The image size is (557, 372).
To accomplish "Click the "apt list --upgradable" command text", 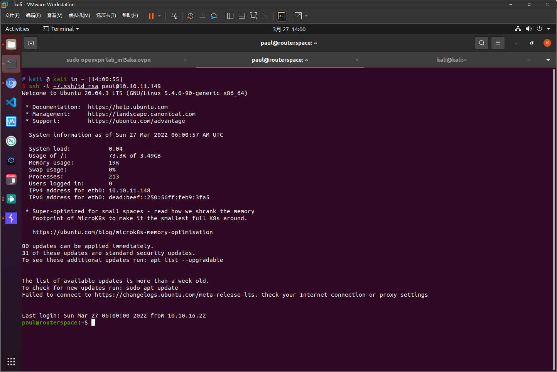I will [x=187, y=260].
